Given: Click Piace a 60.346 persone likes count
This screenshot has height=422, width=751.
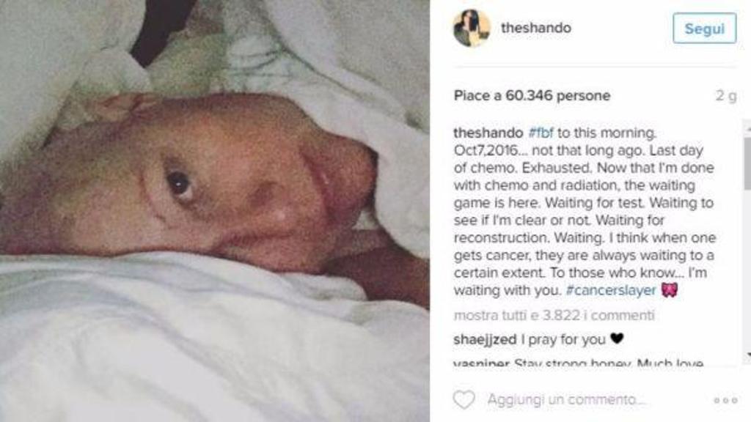Looking at the screenshot, I should tap(532, 96).
